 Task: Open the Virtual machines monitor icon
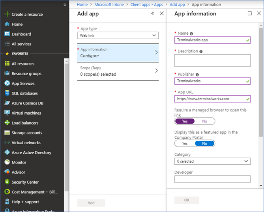click(7, 113)
